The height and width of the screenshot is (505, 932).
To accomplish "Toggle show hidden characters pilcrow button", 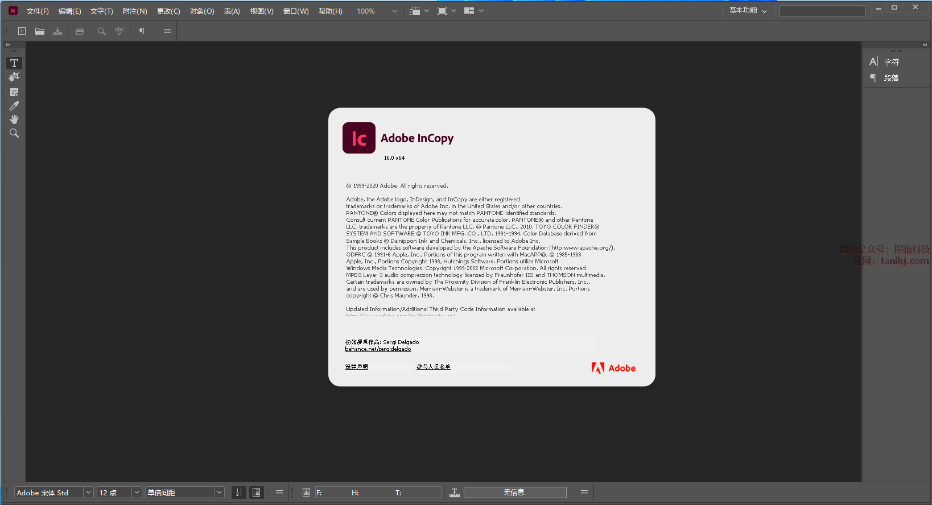I will tap(142, 31).
